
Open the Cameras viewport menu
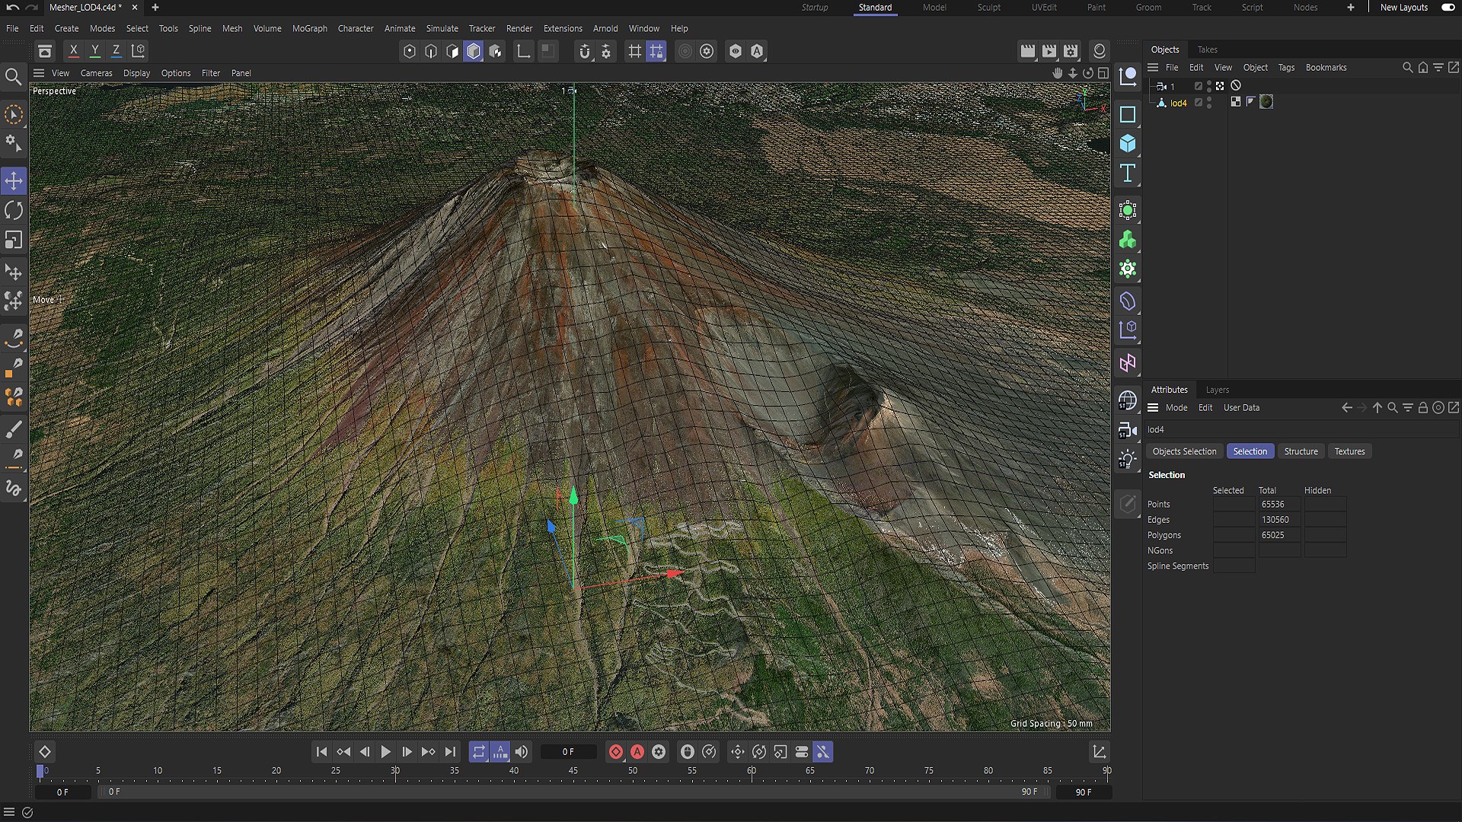[96, 73]
